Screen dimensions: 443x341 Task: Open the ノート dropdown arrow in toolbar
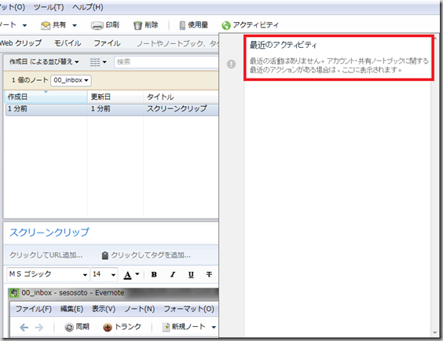point(24,25)
